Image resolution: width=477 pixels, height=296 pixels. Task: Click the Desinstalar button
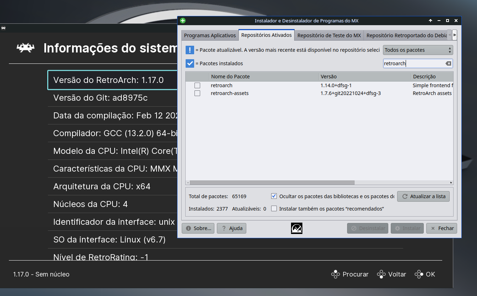[x=368, y=228]
